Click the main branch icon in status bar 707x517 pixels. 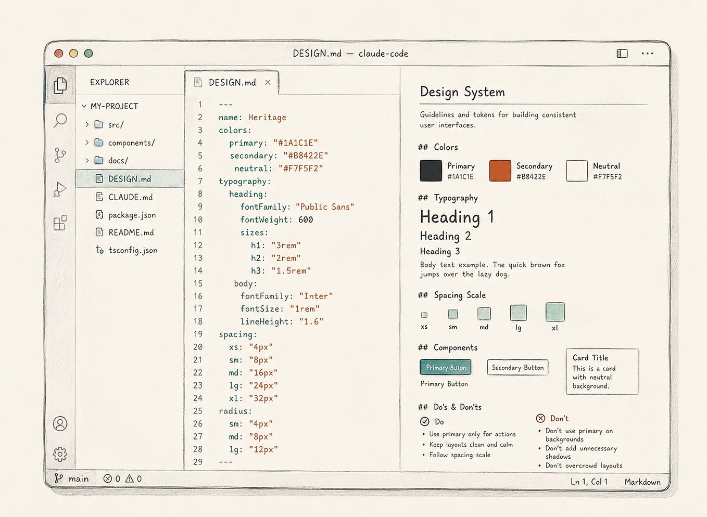(x=59, y=478)
